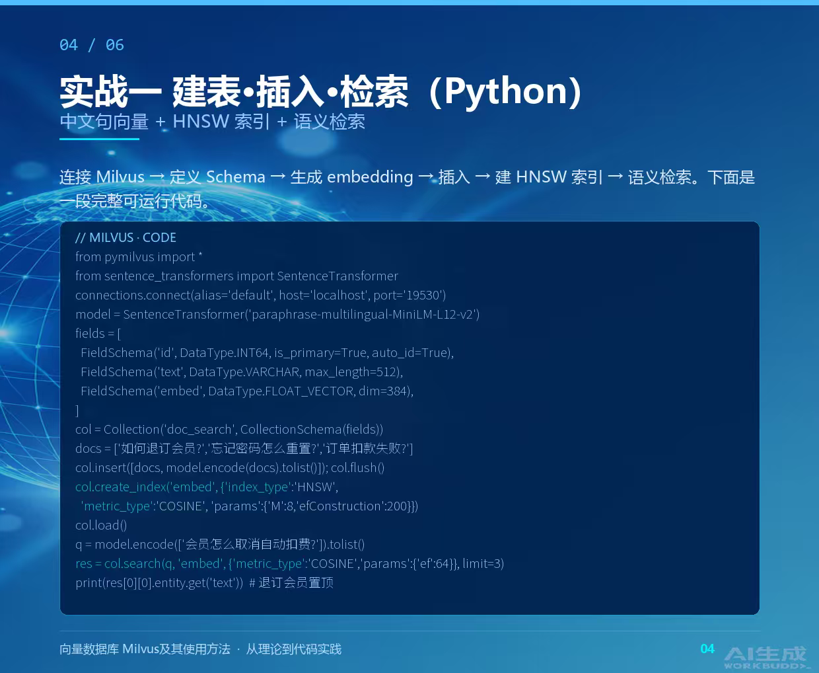Click the 'model = SentenceTransformer' line
Image resolution: width=819 pixels, height=673 pixels.
coord(277,314)
